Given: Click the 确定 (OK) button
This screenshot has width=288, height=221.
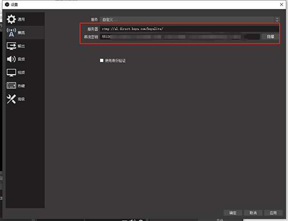Looking at the screenshot, I should 233,213.
